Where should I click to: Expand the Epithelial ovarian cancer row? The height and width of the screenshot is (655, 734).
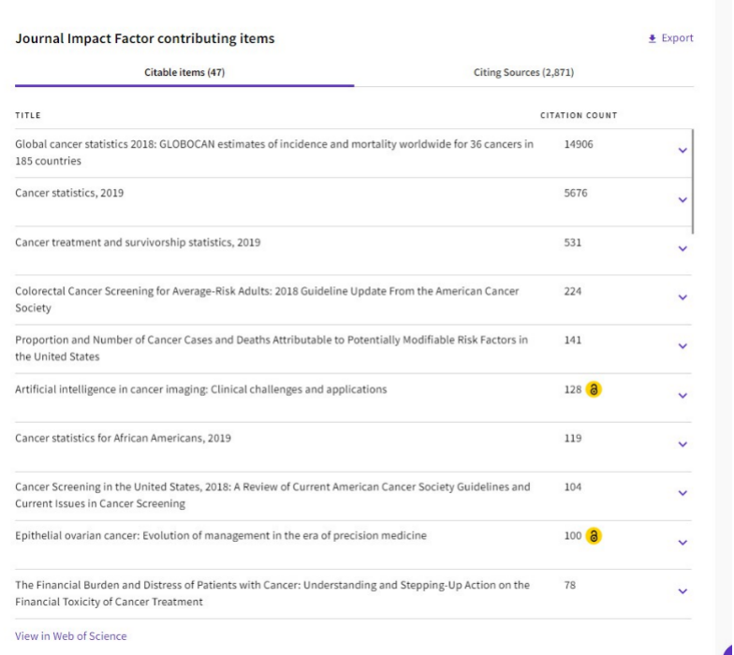point(682,542)
